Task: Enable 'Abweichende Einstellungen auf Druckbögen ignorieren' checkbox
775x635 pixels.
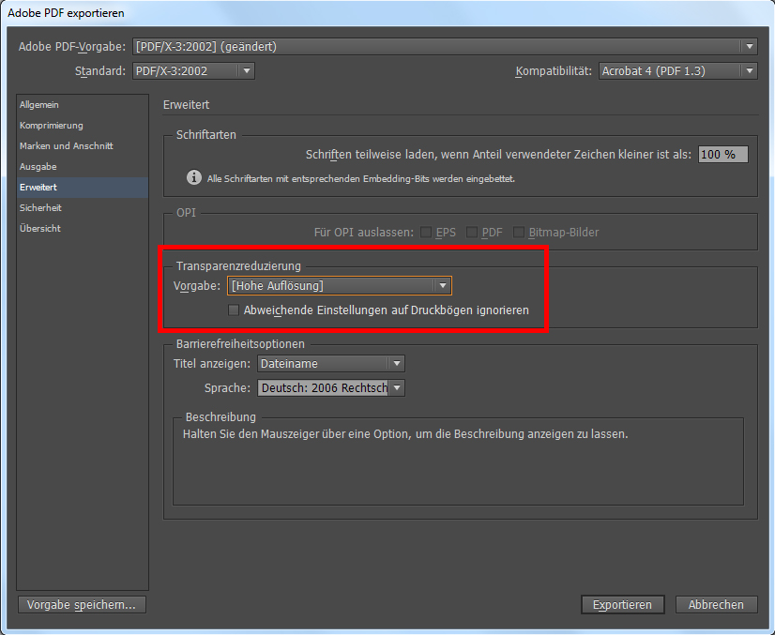Action: click(x=235, y=310)
